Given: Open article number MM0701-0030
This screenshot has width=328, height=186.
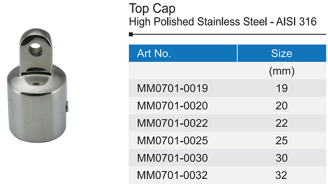Looking at the screenshot, I should (x=173, y=158).
